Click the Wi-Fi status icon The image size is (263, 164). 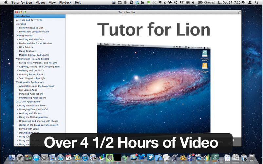181,3
